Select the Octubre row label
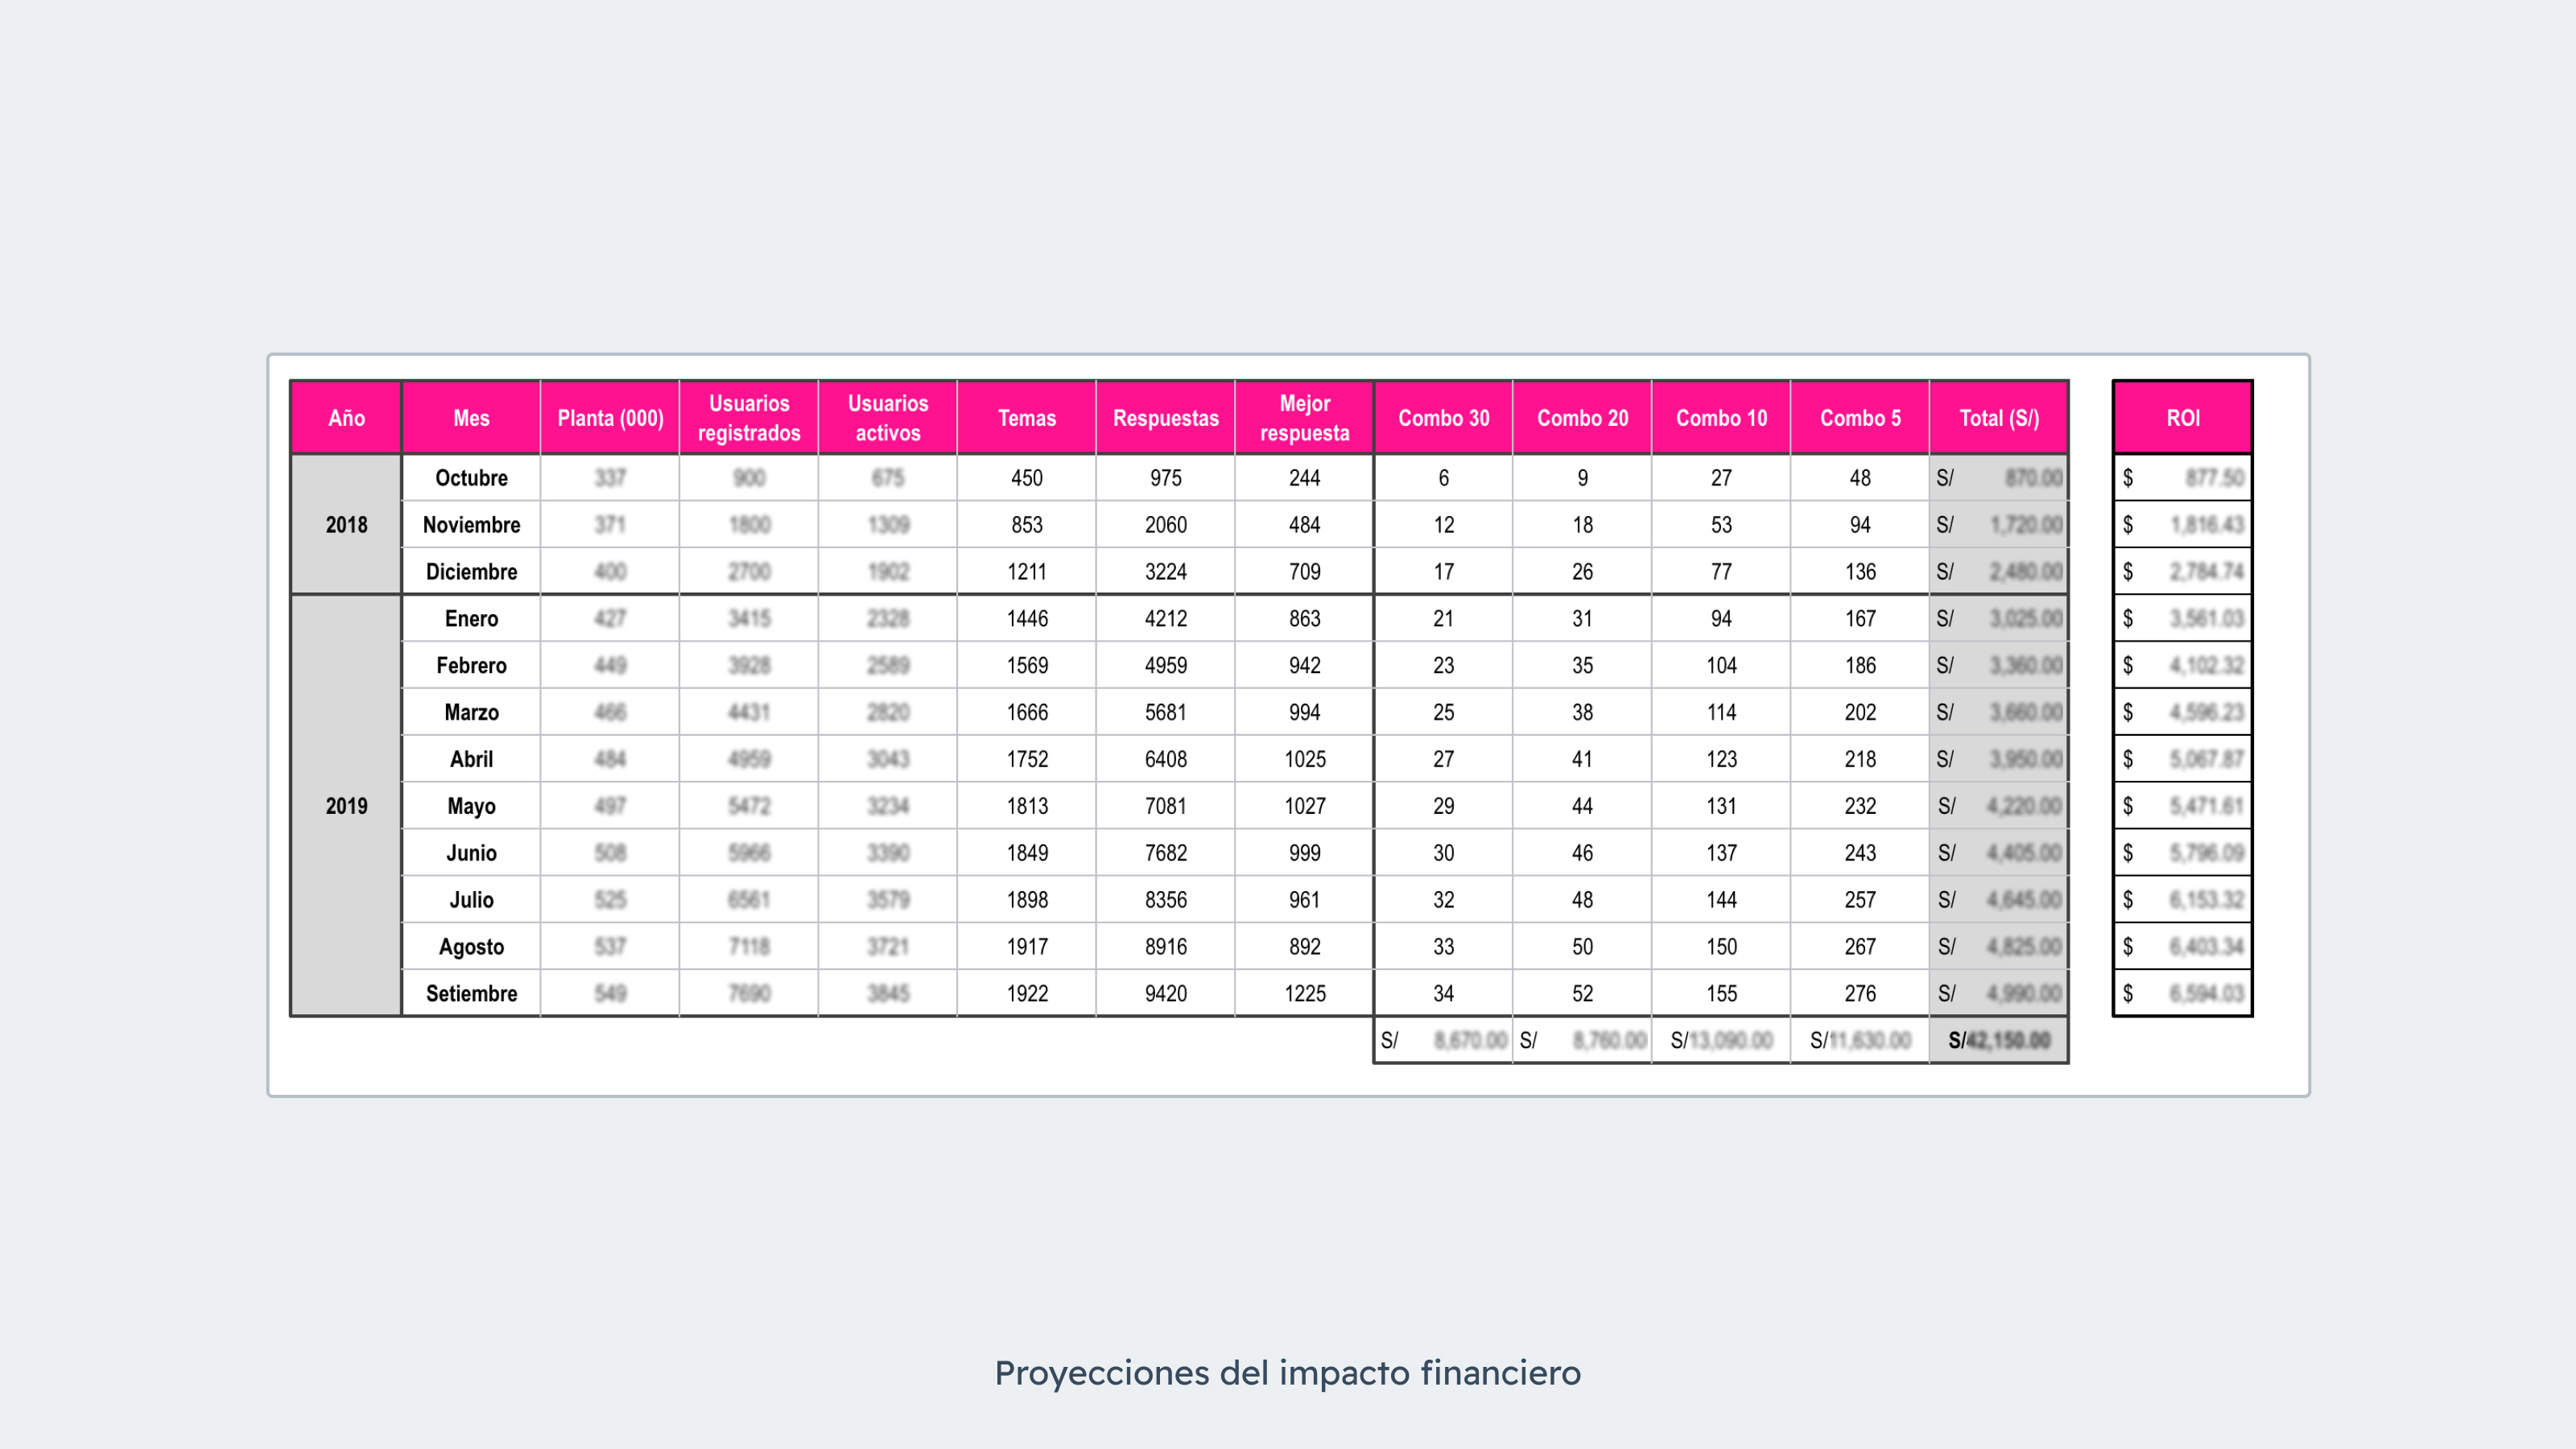Screen dimensions: 2576x1449 pyautogui.click(x=470, y=478)
